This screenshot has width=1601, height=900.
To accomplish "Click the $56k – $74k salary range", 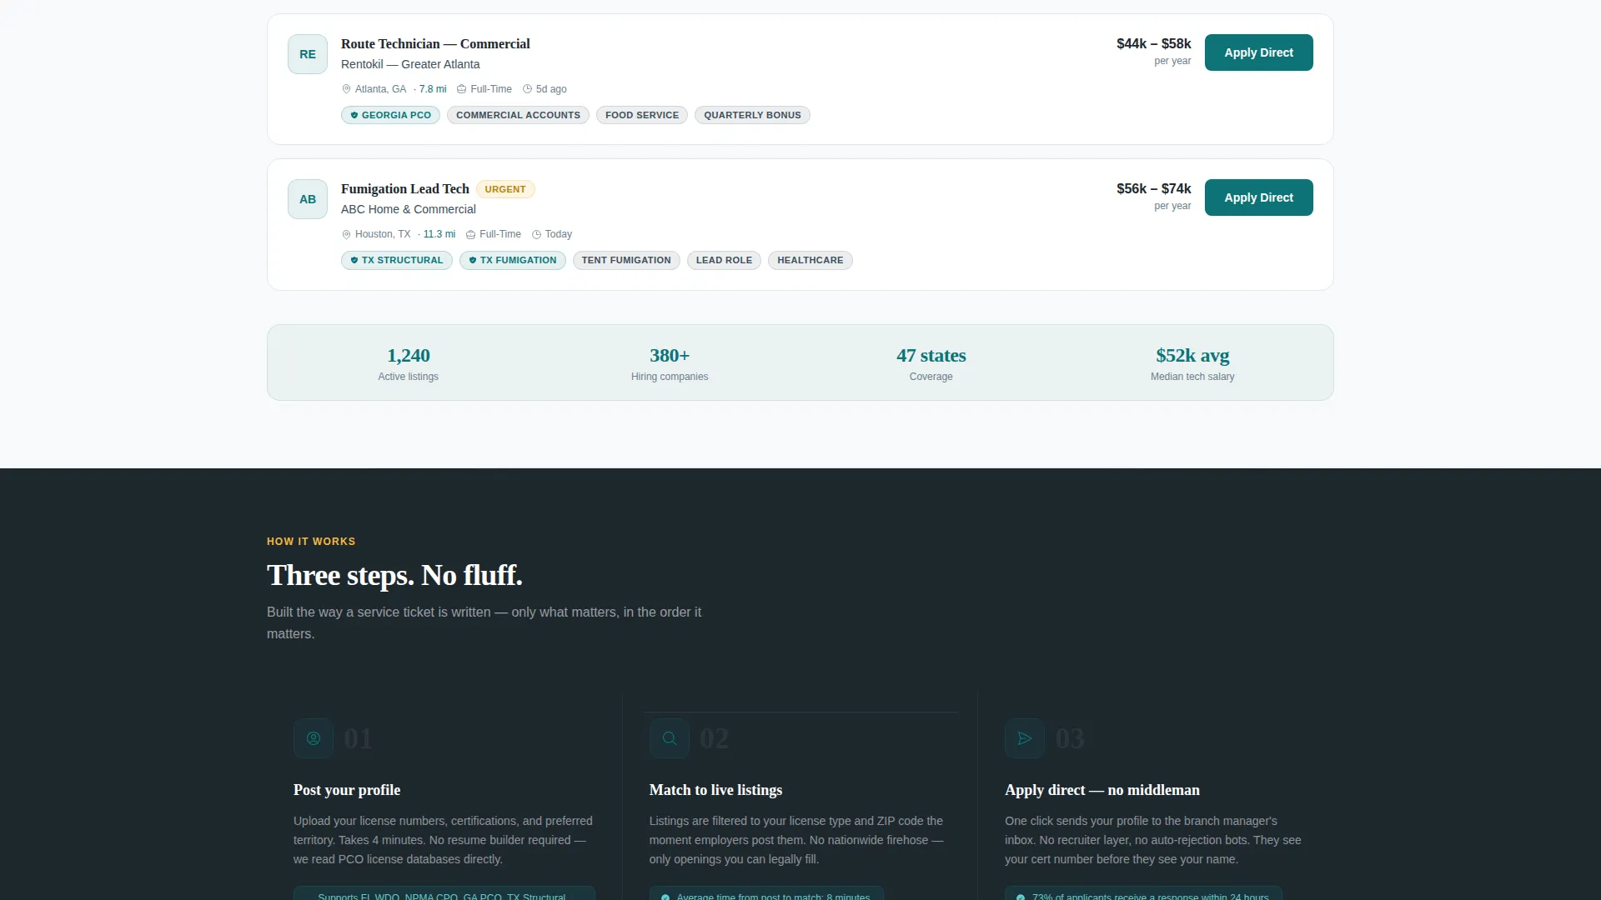I will [1154, 188].
